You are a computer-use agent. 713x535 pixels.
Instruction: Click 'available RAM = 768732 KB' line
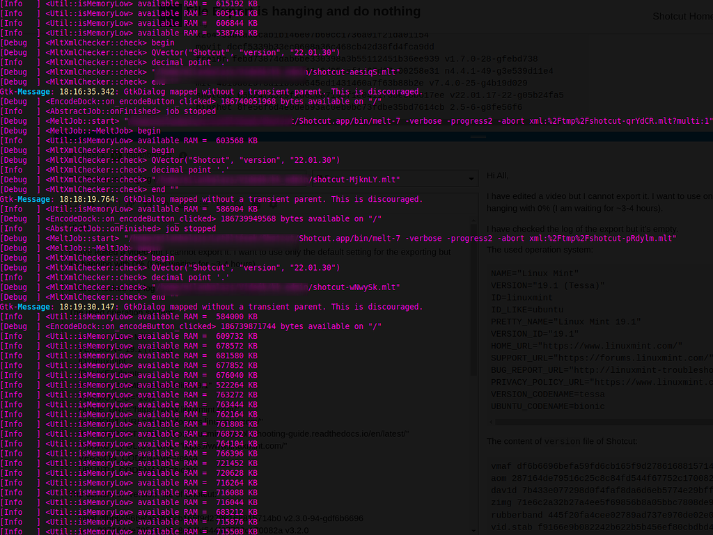pyautogui.click(x=129, y=434)
